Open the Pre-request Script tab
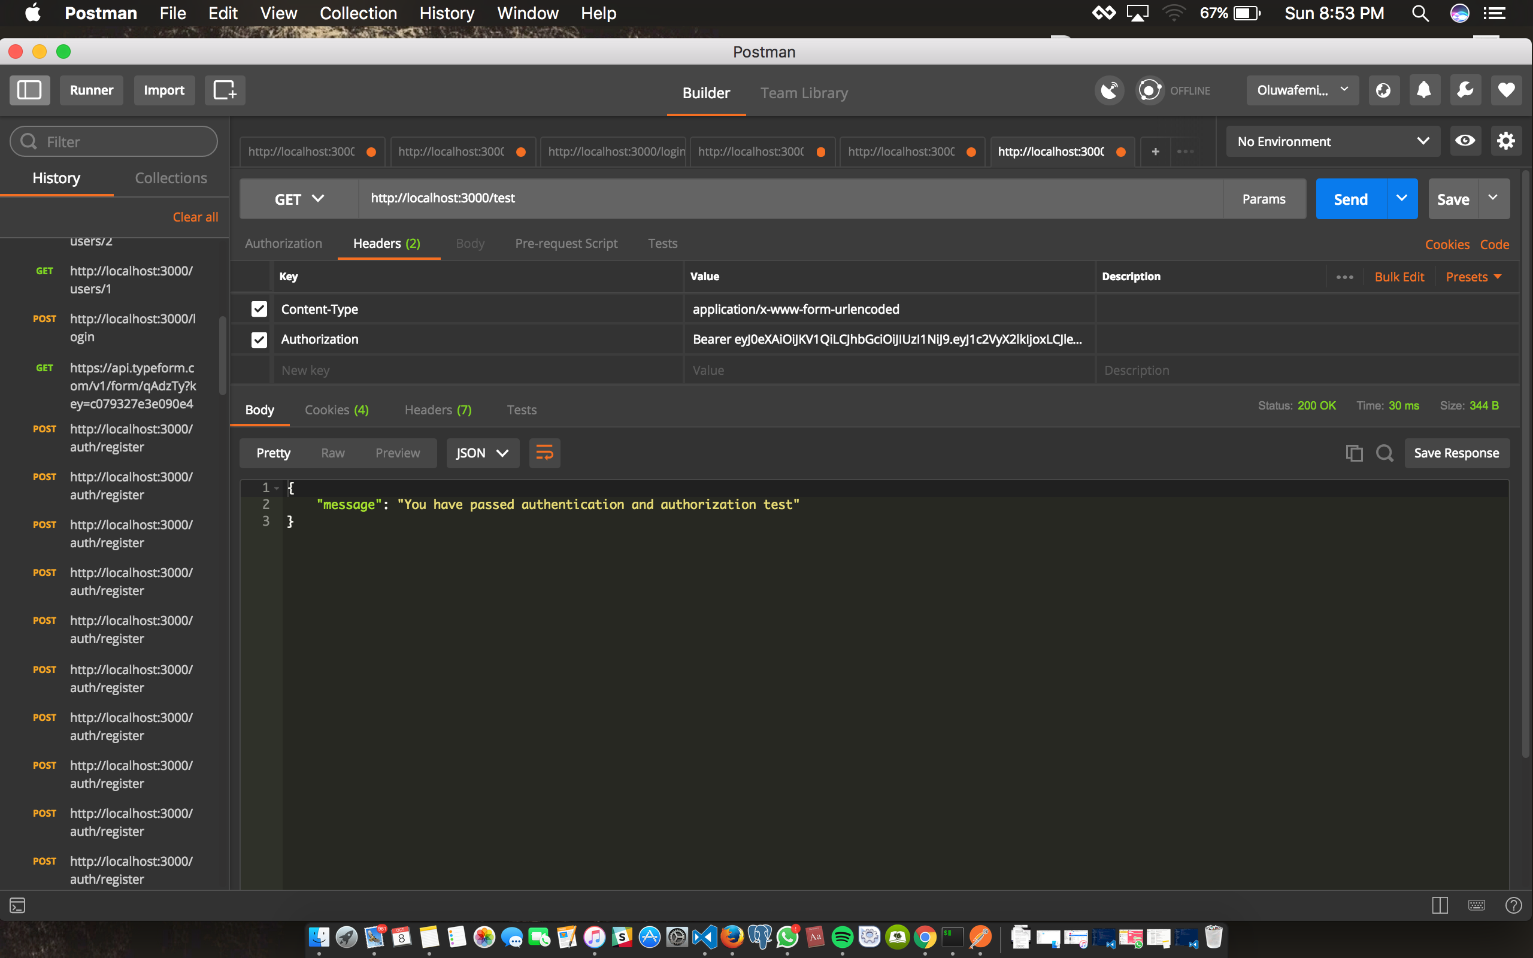Viewport: 1533px width, 958px height. [566, 243]
